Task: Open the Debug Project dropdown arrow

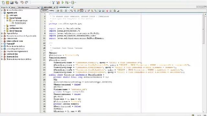Action: click(70, 2)
